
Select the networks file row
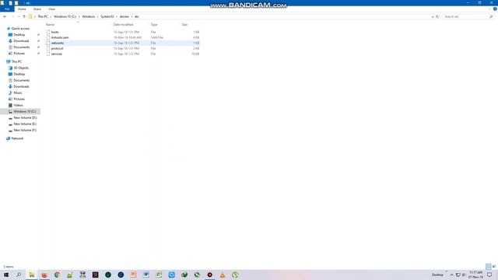[123, 43]
